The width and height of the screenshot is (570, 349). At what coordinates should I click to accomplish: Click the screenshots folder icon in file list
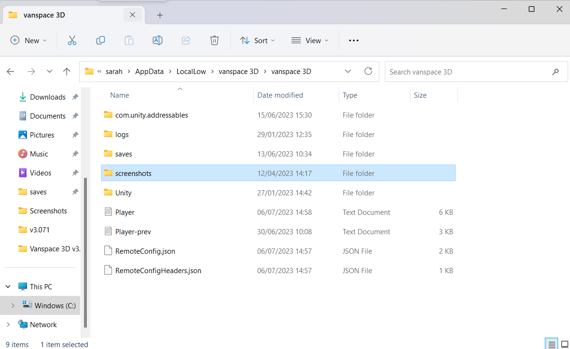[108, 173]
